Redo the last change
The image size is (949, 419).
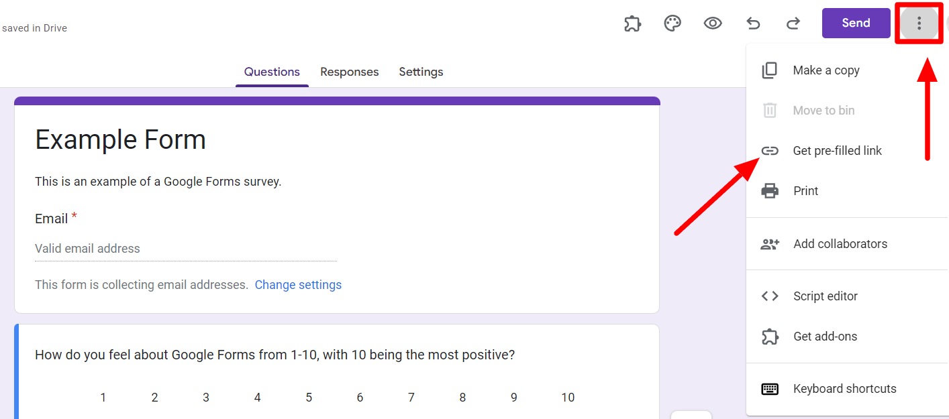(793, 23)
